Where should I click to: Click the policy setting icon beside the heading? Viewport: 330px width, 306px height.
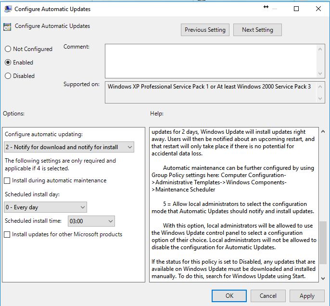pyautogui.click(x=7, y=27)
